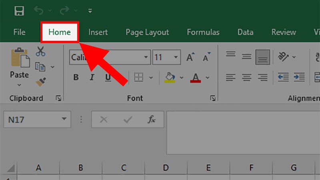Click Middle Align icon
Viewport: 320px width, 180px height.
pos(246,56)
